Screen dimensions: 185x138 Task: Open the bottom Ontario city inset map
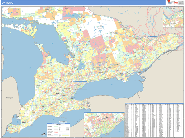coord(104,125)
